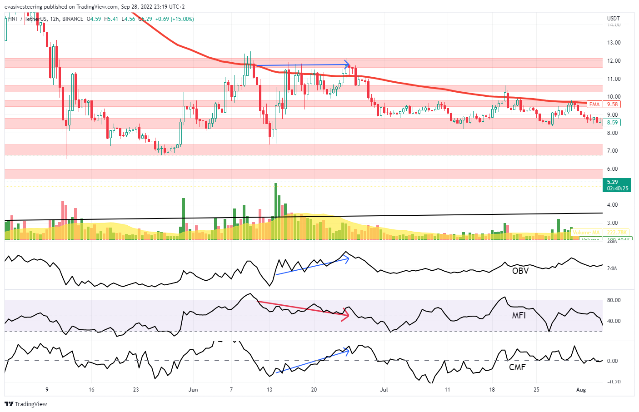The image size is (639, 412).
Task: Click the 'Jun' date label on time axis
Action: (x=193, y=390)
